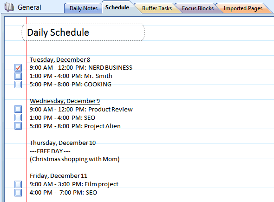The height and width of the screenshot is (202, 274).
Task: Switch to the Daily Notes tab
Action: [83, 8]
